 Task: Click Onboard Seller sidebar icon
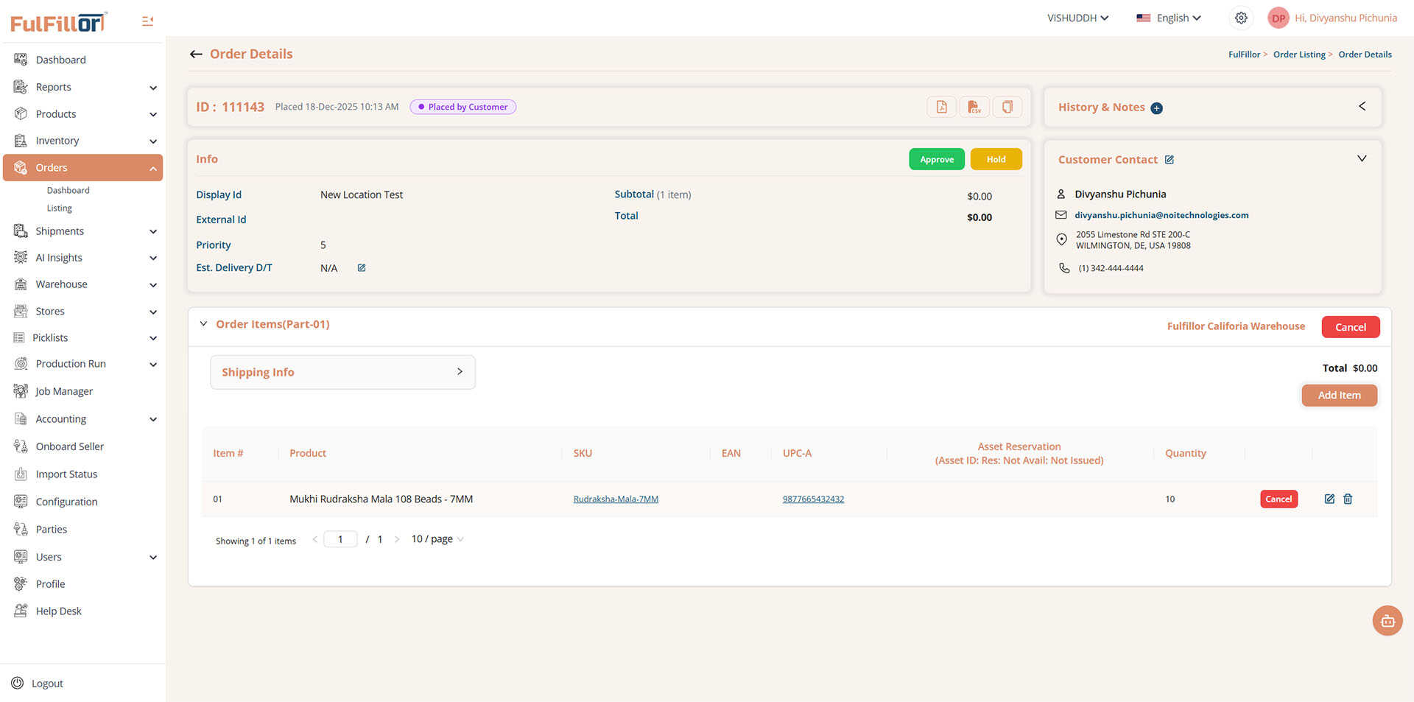tap(21, 446)
